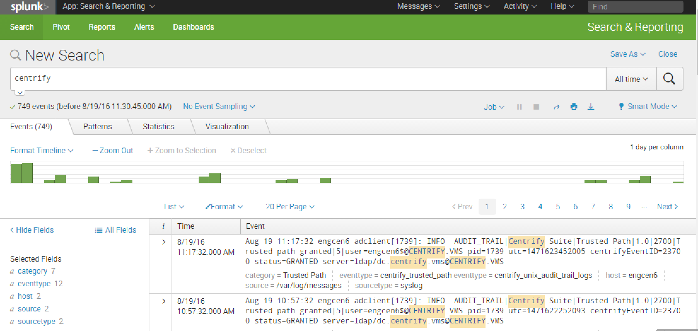The height and width of the screenshot is (331, 698).
Task: Open the Alerts nav tab
Action: (x=144, y=27)
